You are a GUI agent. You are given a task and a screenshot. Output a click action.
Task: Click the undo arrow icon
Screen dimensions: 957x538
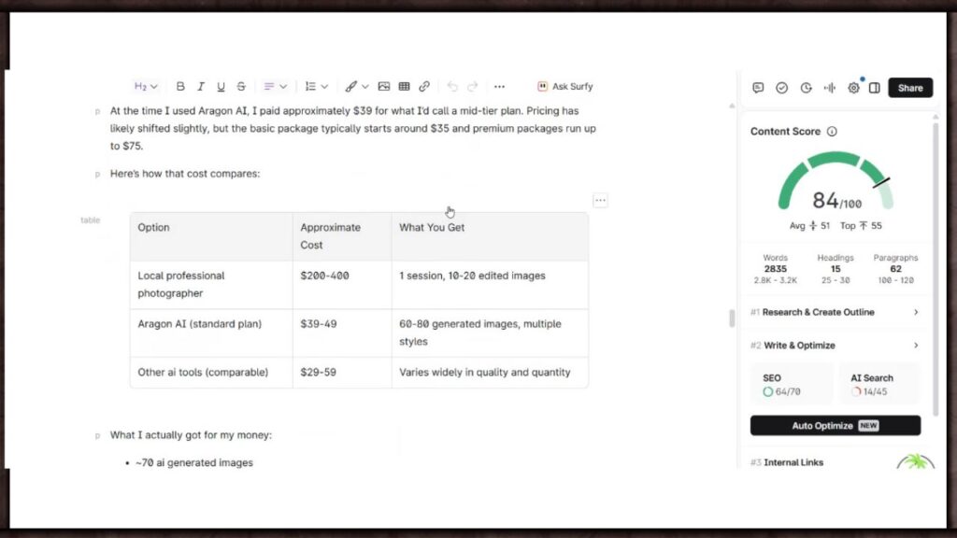[452, 87]
